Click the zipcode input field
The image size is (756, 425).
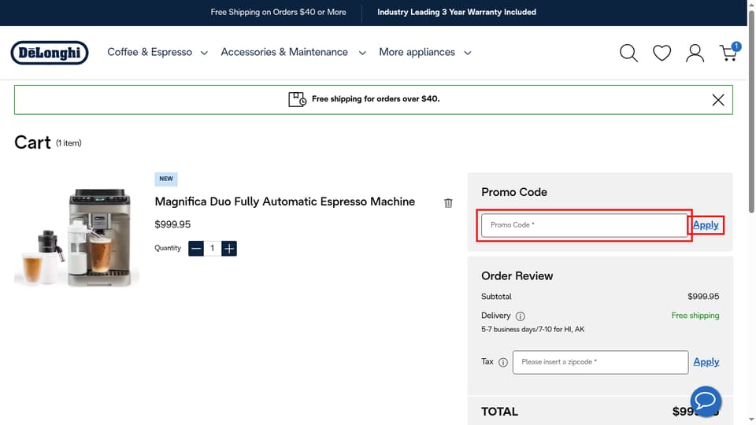[x=600, y=362]
